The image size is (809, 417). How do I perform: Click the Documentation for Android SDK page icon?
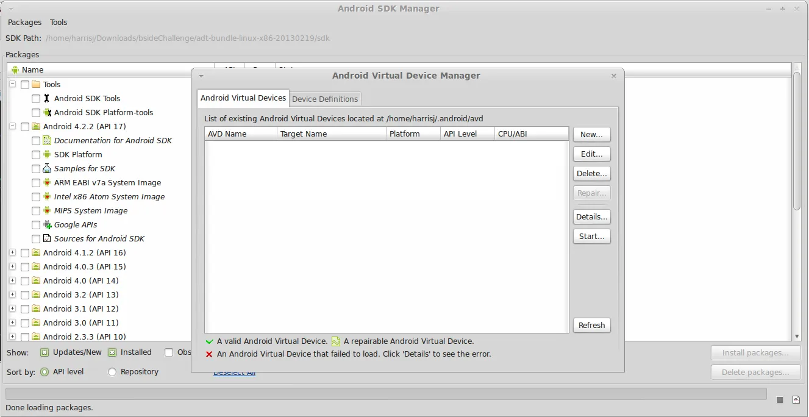coord(47,140)
